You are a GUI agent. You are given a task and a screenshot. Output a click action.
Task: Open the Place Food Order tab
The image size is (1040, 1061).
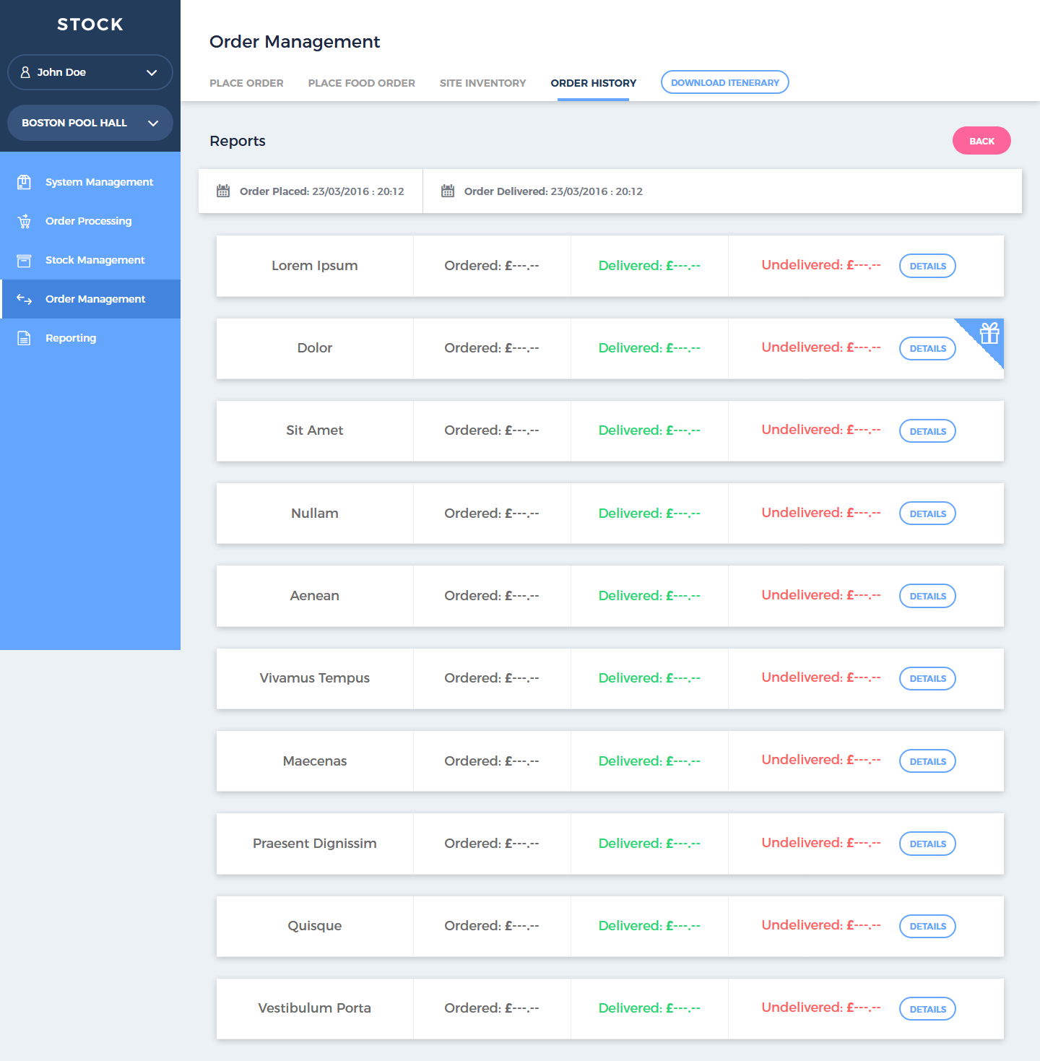pyautogui.click(x=361, y=83)
